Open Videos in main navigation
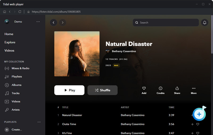 pos(9,51)
